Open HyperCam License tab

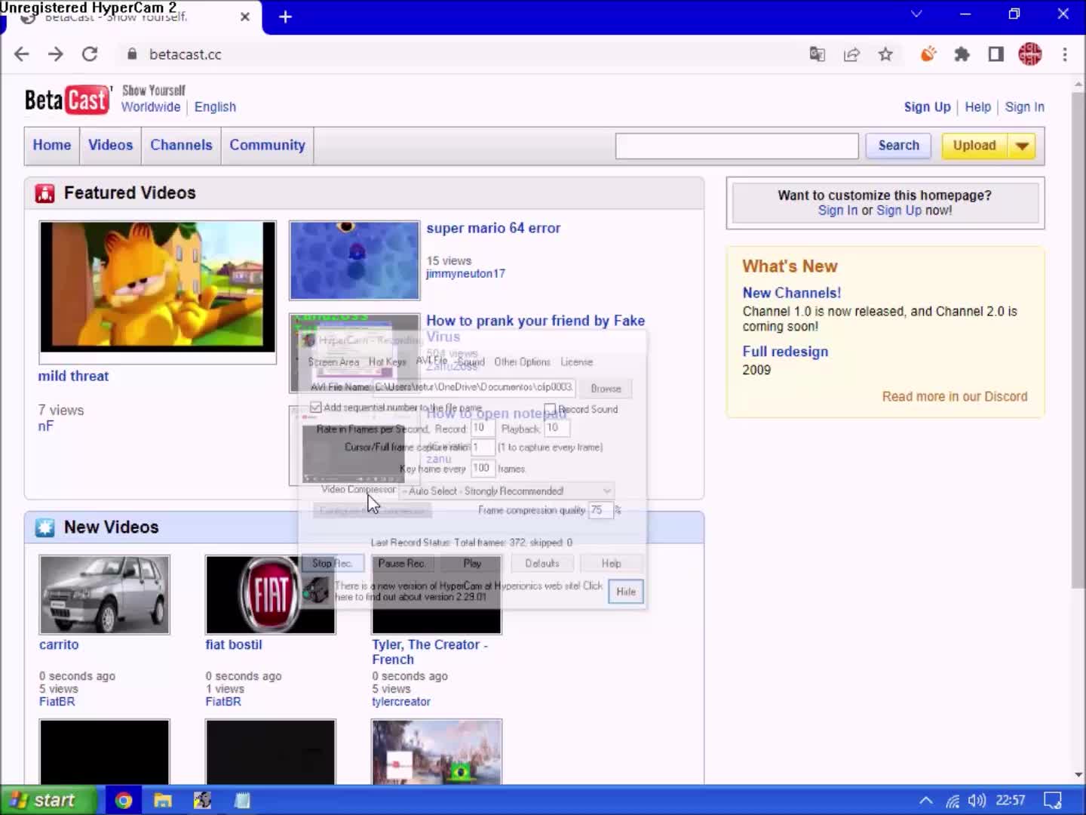coord(576,362)
